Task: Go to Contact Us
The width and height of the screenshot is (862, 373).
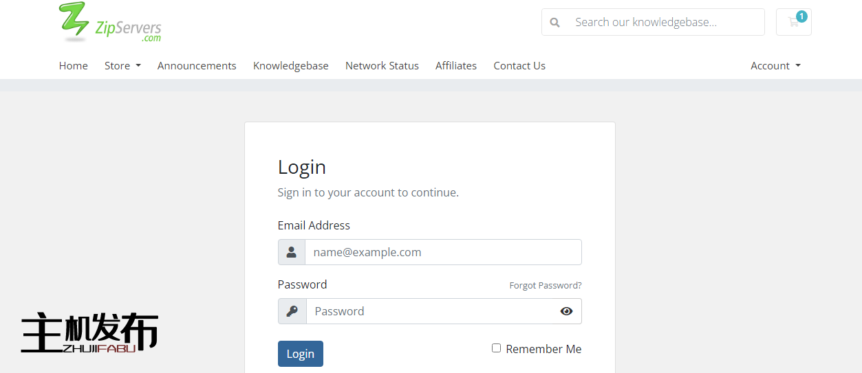Action: (519, 66)
